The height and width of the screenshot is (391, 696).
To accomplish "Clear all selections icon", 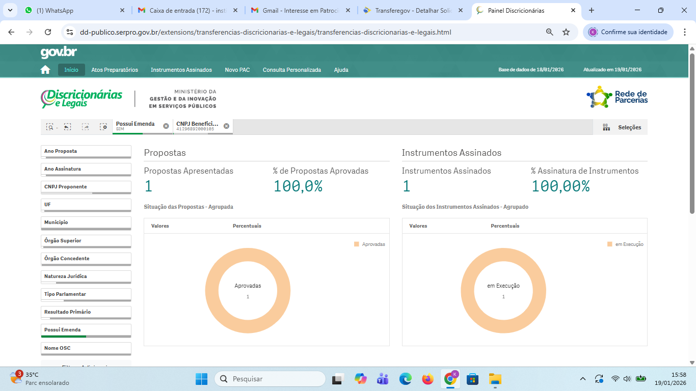I will point(103,127).
